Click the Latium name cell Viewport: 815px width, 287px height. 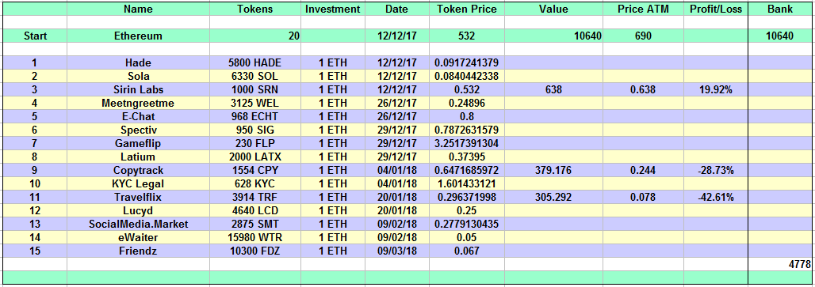tap(138, 157)
